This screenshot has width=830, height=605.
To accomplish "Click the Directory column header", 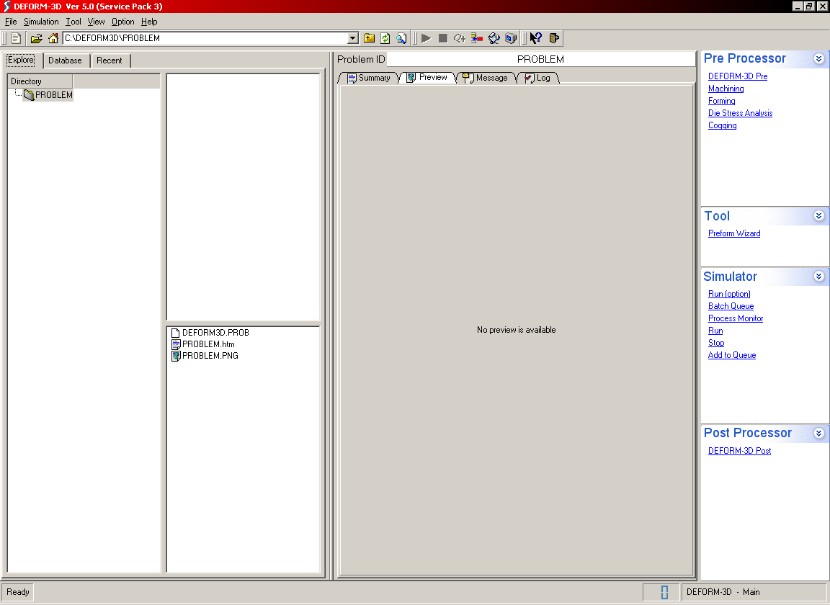I will coord(40,81).
